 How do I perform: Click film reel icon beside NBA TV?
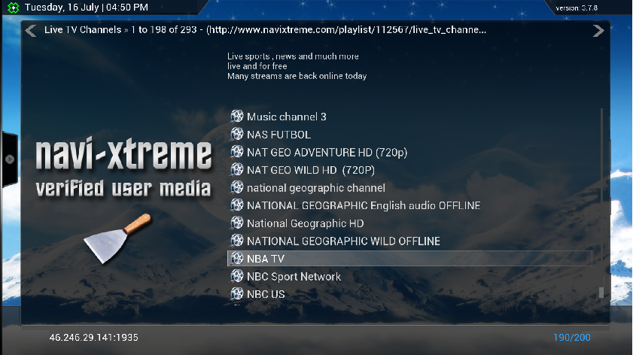[237, 259]
